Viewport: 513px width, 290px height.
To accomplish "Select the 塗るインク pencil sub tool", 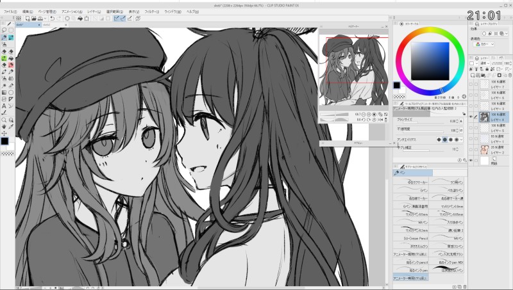I will (x=410, y=262).
